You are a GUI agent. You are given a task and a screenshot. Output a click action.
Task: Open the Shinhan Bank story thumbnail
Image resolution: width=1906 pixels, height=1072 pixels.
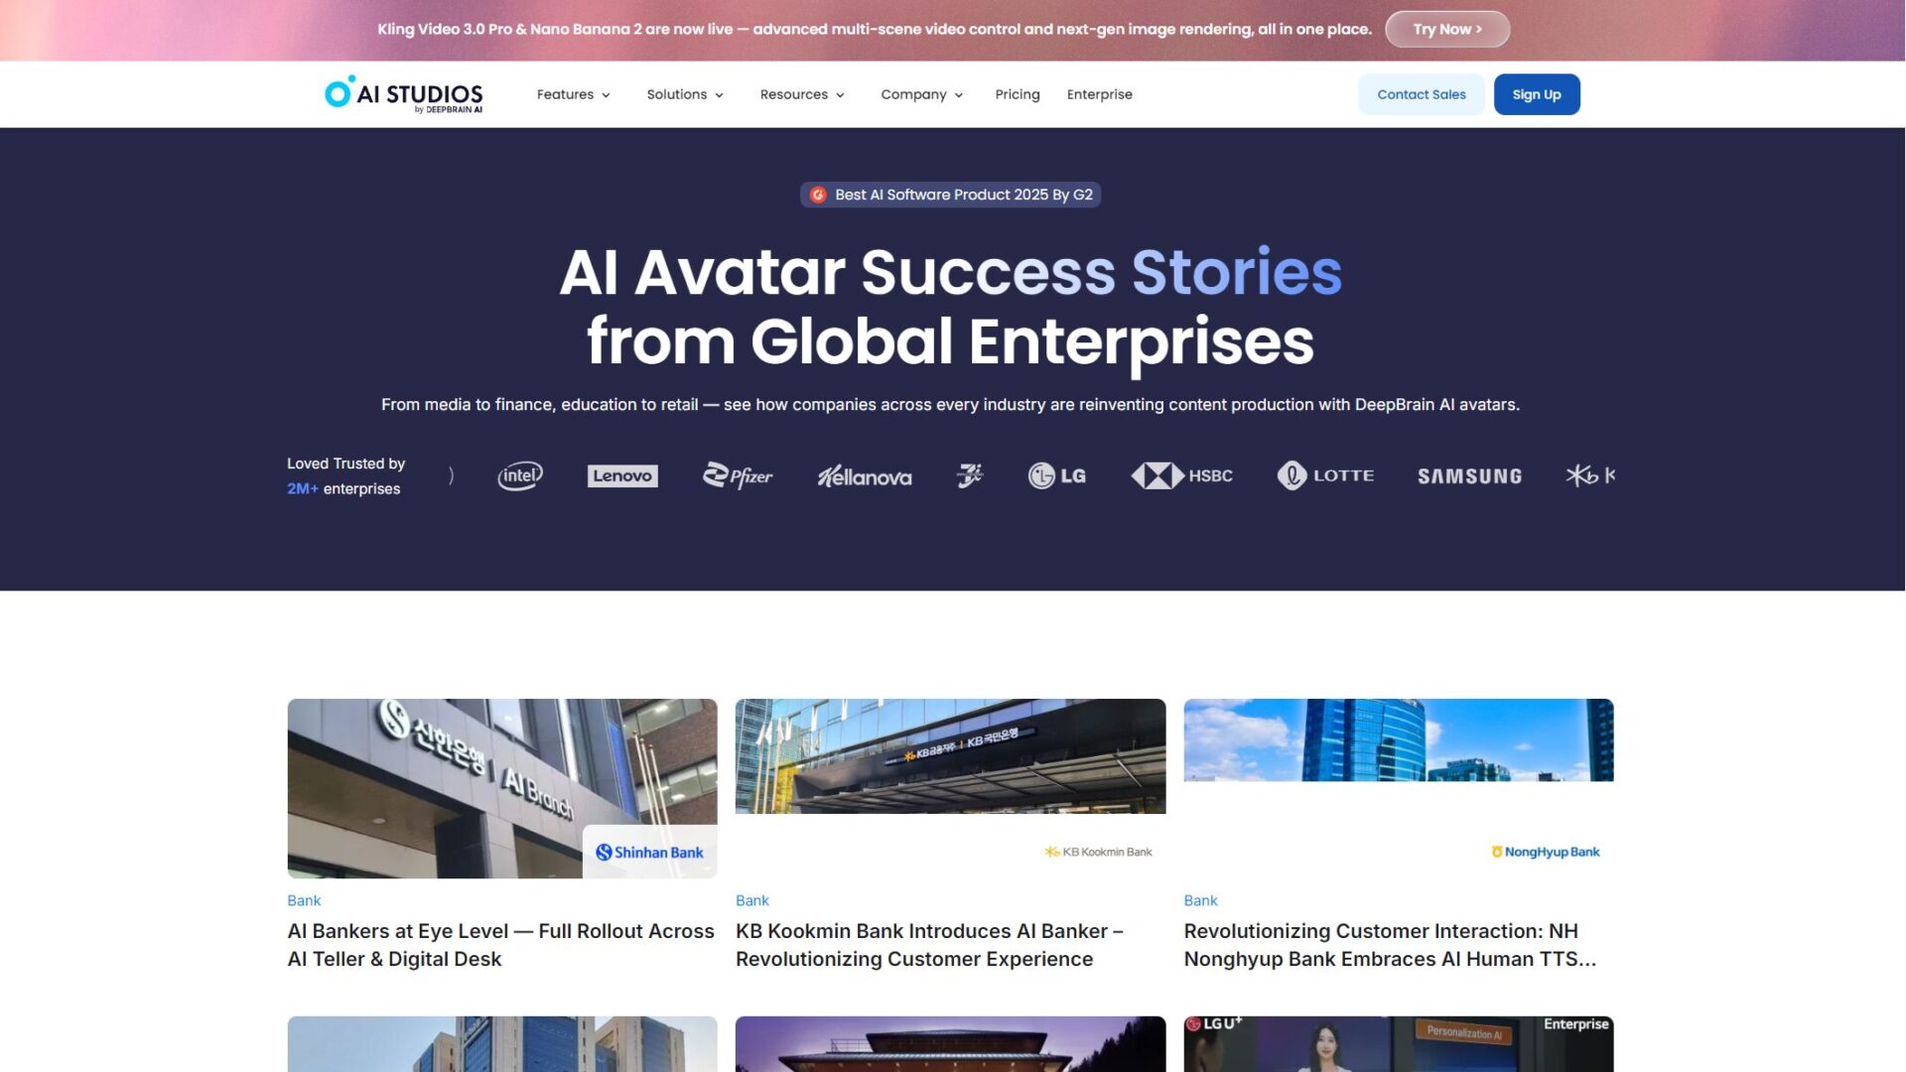[x=502, y=788]
